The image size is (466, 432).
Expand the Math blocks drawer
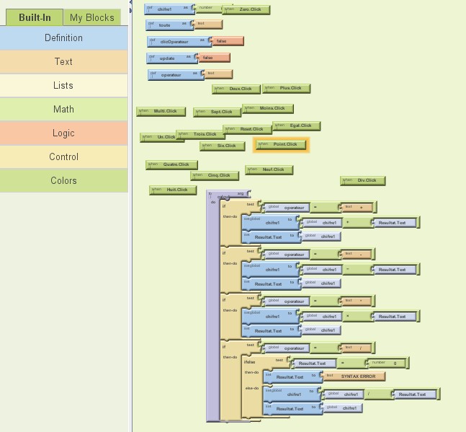tap(63, 110)
